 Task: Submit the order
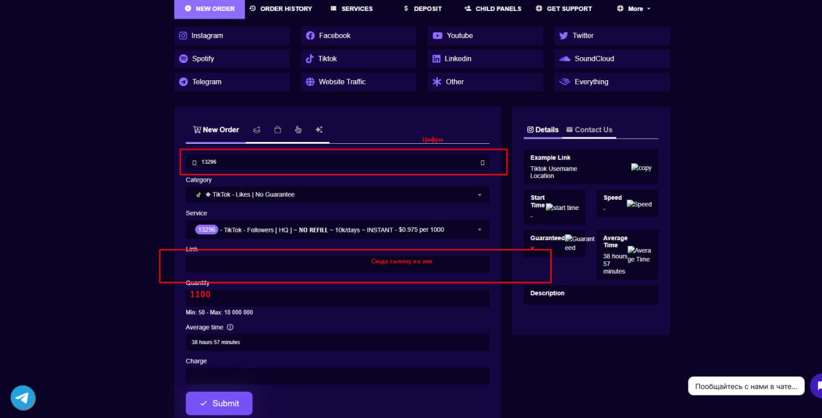(219, 403)
